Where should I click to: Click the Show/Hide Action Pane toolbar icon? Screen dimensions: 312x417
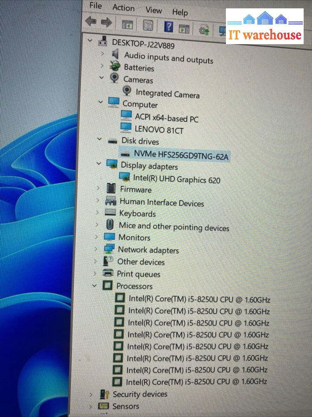tap(184, 28)
